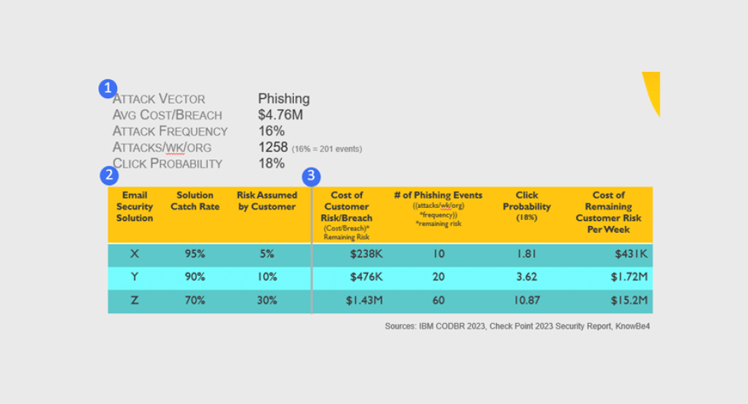Click the Phishing value text
The width and height of the screenshot is (748, 404).
click(x=283, y=99)
